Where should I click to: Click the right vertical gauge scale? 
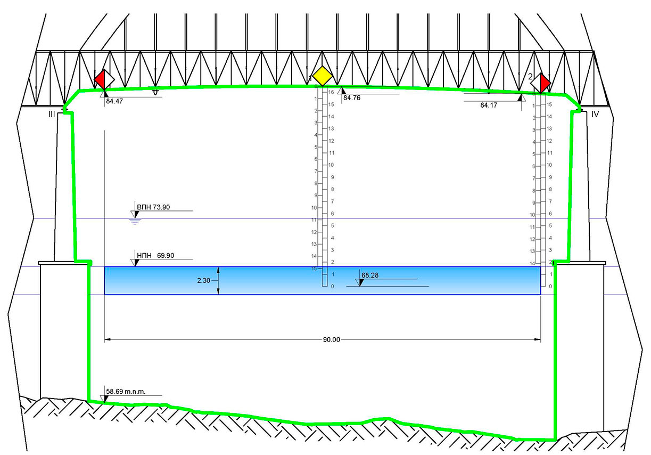click(541, 186)
